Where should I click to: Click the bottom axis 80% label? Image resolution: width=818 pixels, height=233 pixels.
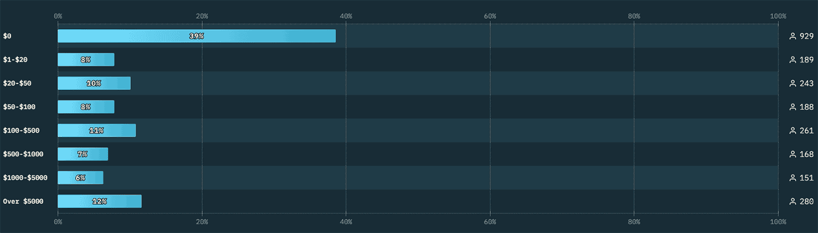tap(634, 222)
